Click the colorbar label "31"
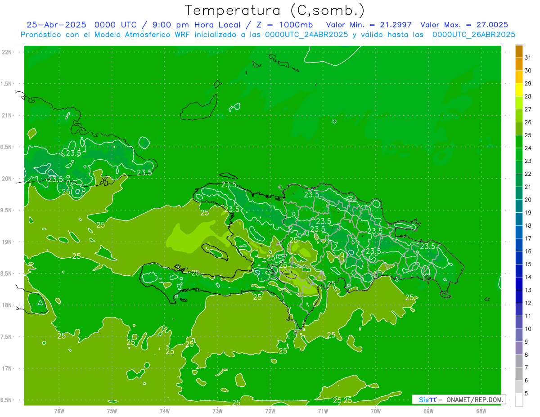The height and width of the screenshot is (417, 540). click(528, 58)
